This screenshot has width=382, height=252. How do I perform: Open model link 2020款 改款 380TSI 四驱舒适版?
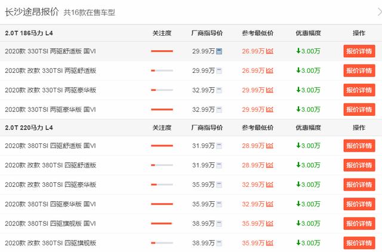[x=50, y=165]
